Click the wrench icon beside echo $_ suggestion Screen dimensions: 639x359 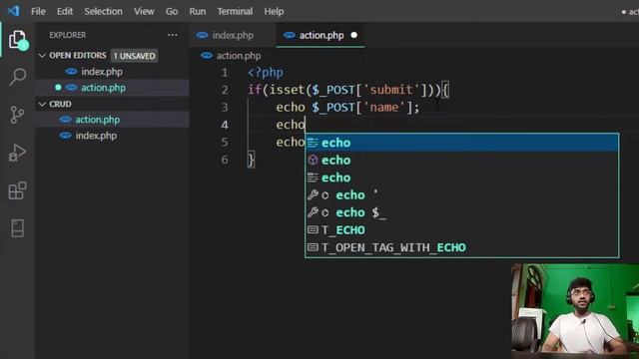[313, 212]
